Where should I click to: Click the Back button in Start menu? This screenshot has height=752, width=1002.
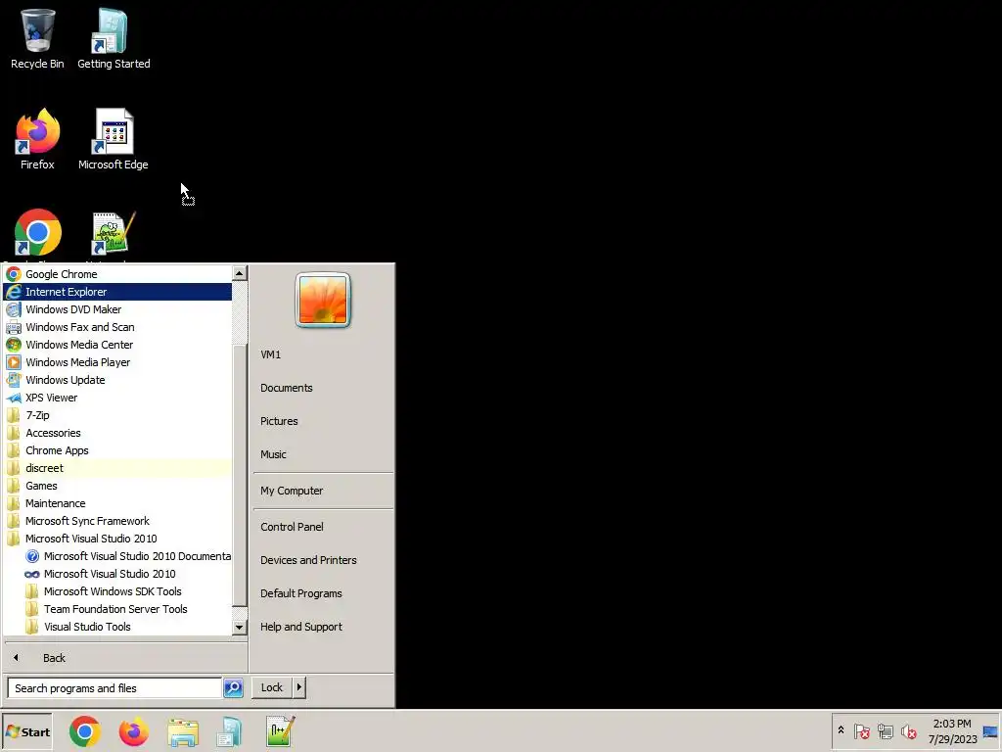pos(124,658)
